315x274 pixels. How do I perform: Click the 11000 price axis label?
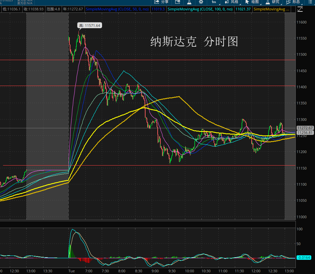click(302, 217)
